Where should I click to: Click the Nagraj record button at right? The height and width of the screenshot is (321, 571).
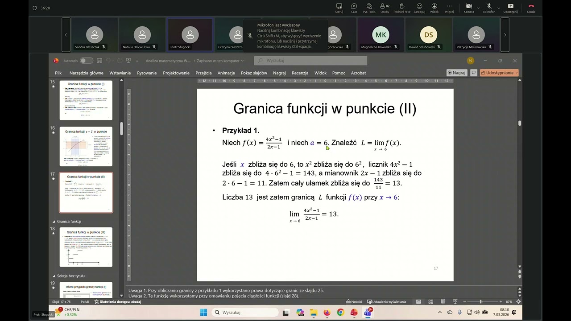pyautogui.click(x=456, y=73)
